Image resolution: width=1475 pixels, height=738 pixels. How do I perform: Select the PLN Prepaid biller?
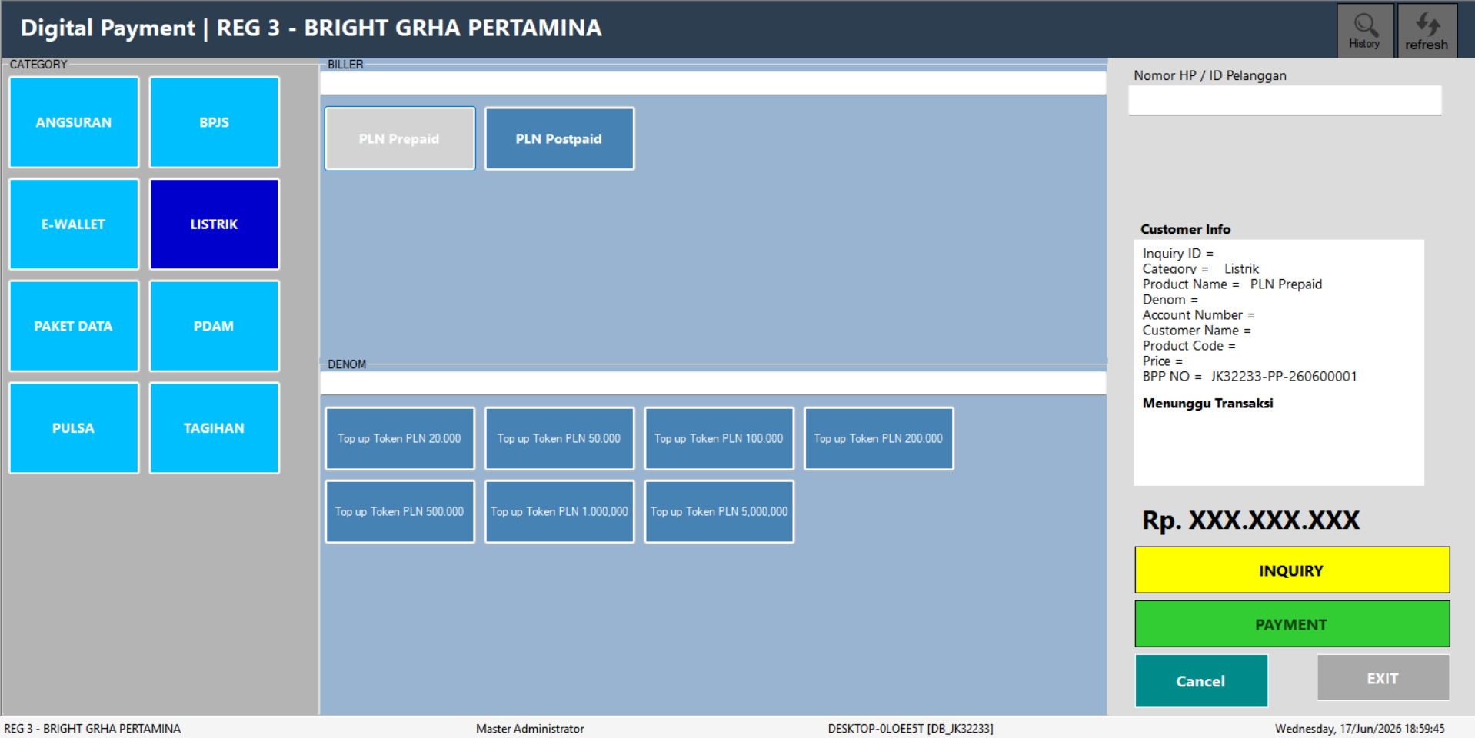[x=400, y=138]
